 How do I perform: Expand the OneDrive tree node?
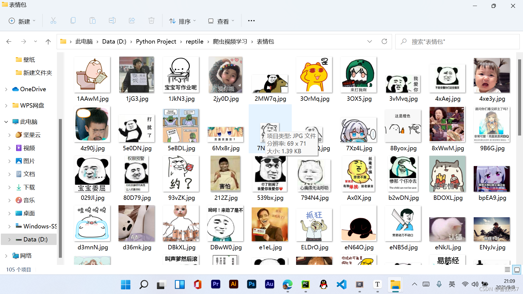click(x=6, y=89)
